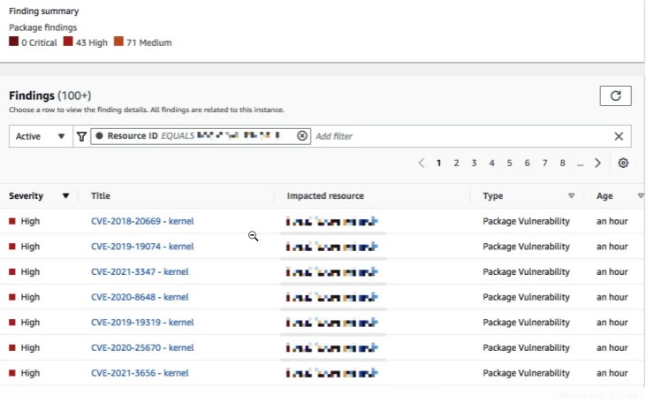The image size is (654, 404).
Task: Sort by the Severity column arrow
Action: 65,196
